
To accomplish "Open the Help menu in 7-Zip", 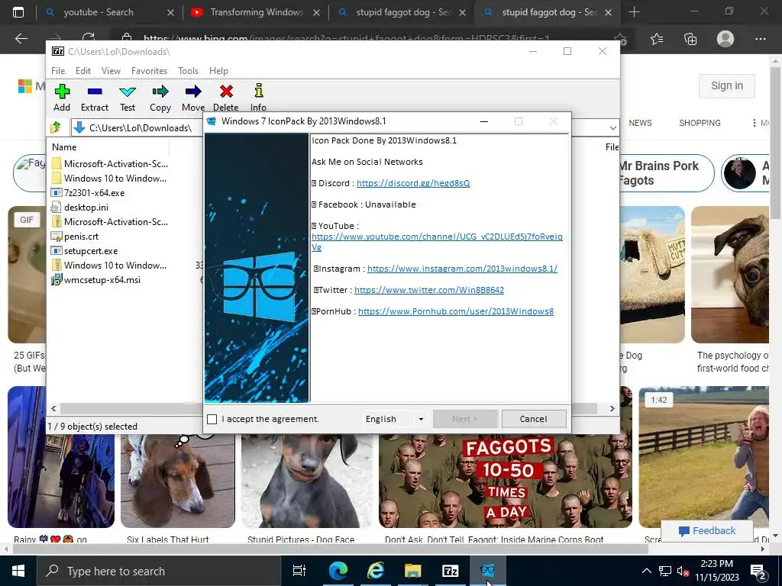I will click(218, 71).
